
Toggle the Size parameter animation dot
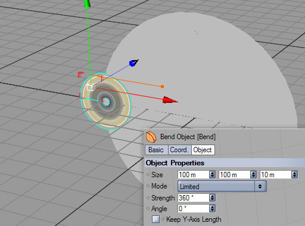coord(148,175)
